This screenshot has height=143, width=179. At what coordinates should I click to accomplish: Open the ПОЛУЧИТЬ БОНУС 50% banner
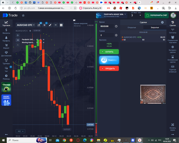(112, 15)
